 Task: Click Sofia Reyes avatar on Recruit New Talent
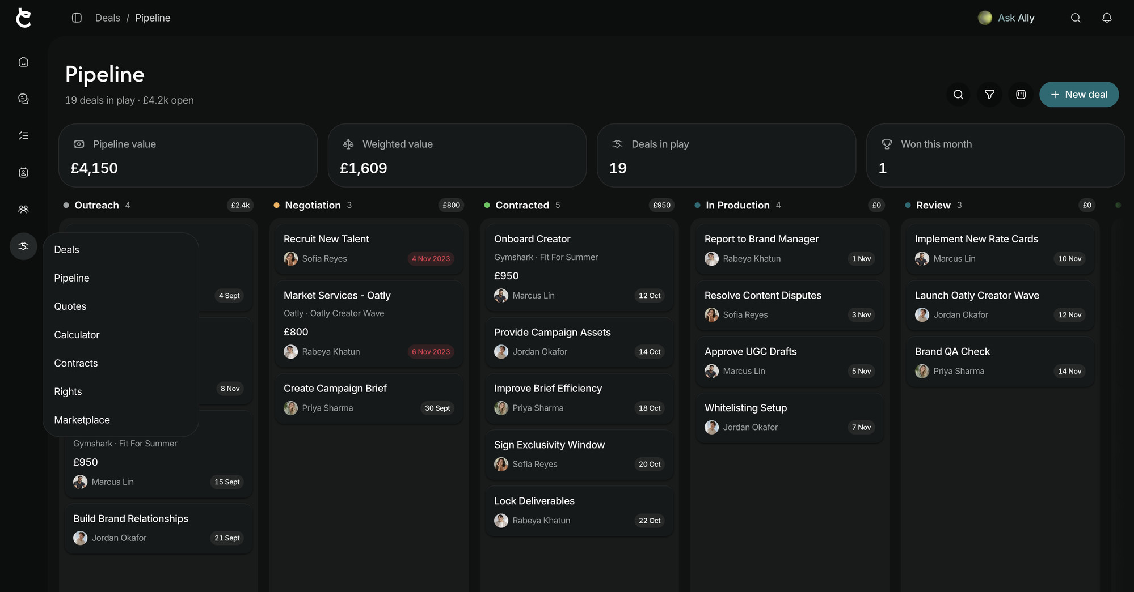coord(290,259)
